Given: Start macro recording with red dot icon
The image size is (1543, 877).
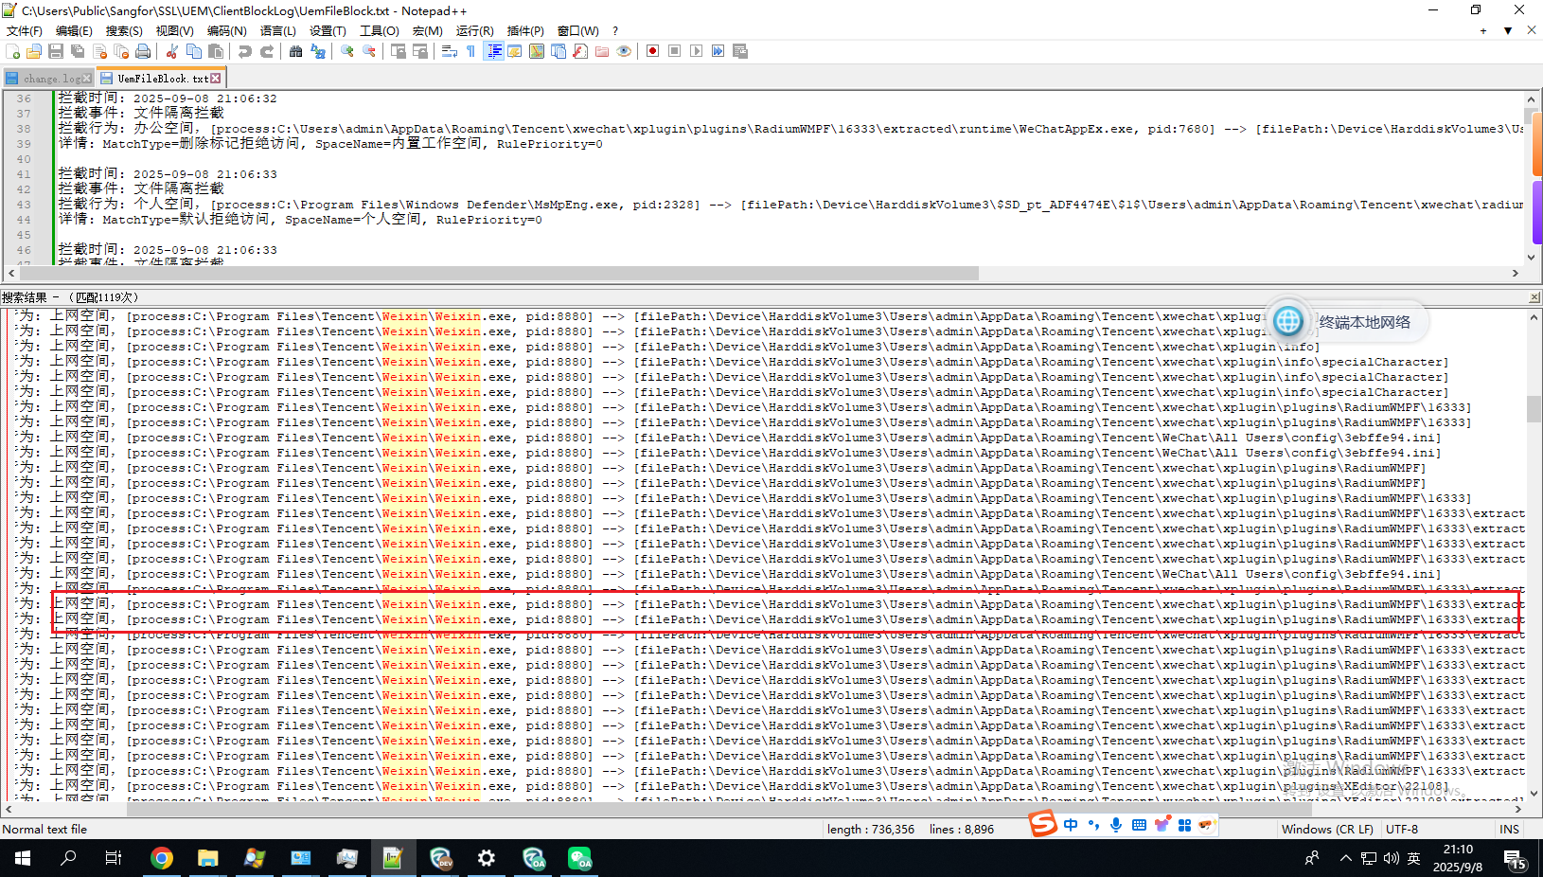Looking at the screenshot, I should click(x=652, y=51).
